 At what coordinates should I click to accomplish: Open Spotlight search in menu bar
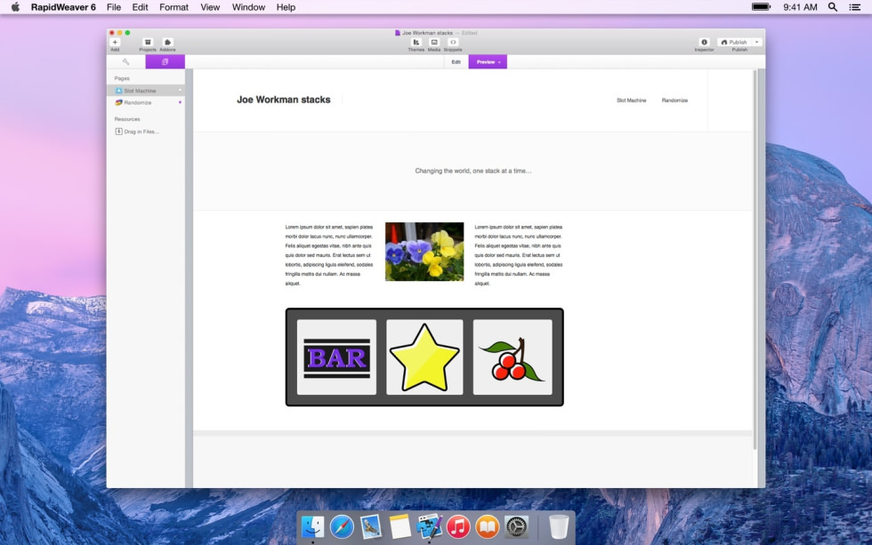point(833,7)
